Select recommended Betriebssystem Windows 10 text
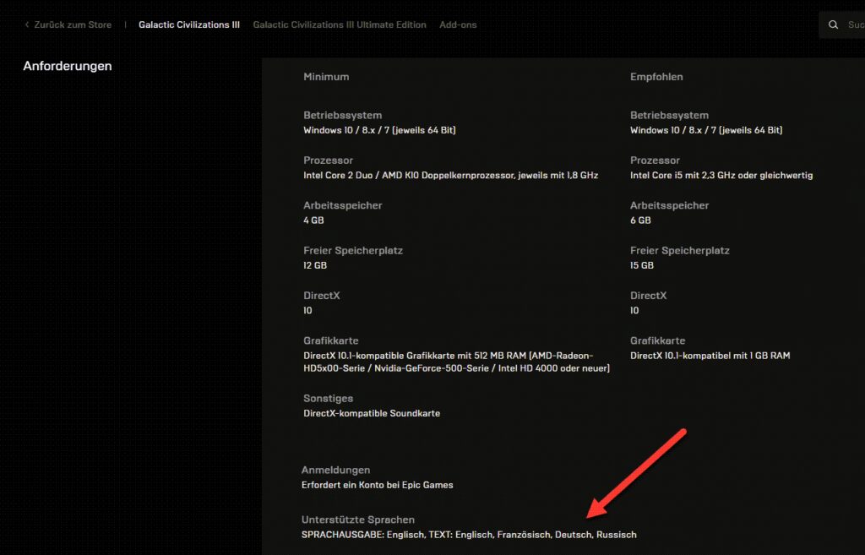This screenshot has height=555, width=865. pos(706,130)
